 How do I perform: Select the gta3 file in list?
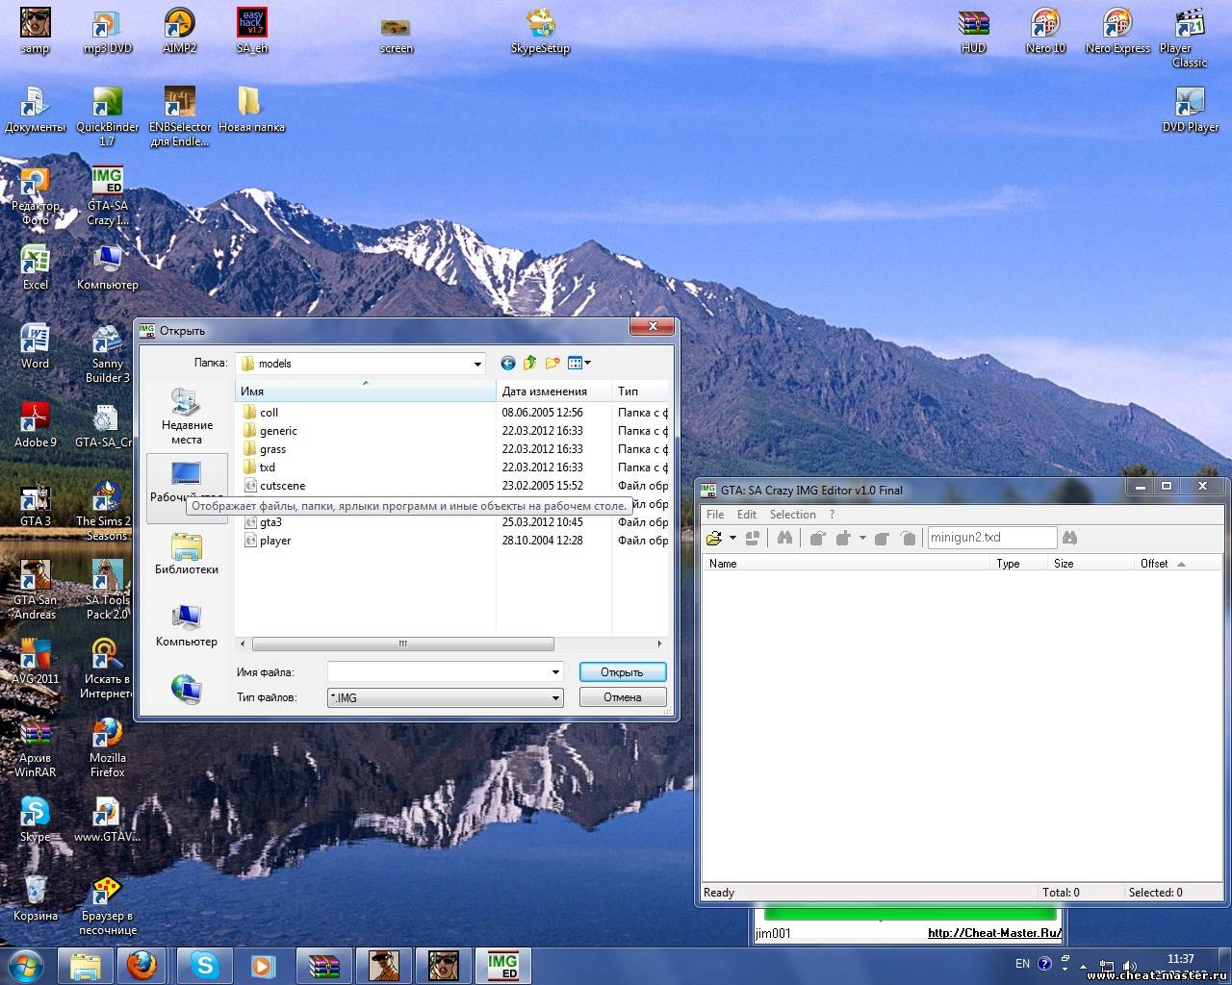270,522
